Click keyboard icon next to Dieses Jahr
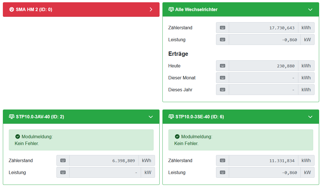This screenshot has height=188, width=324. (223, 90)
